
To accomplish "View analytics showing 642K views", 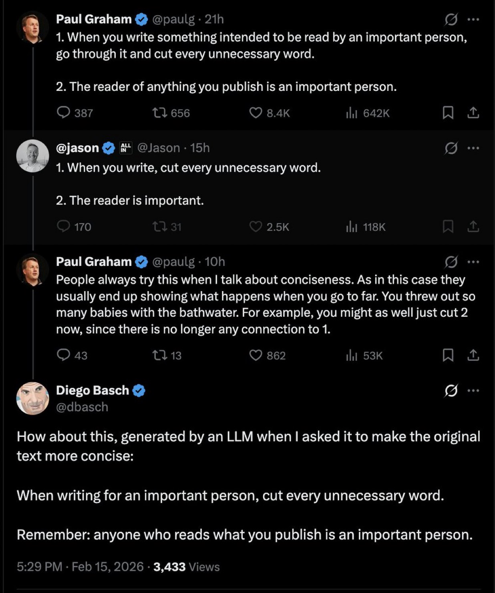I will coord(351,113).
